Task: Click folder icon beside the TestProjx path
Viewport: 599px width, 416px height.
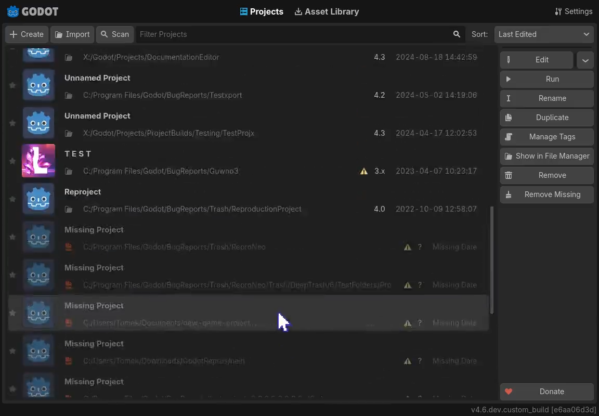Action: point(69,133)
